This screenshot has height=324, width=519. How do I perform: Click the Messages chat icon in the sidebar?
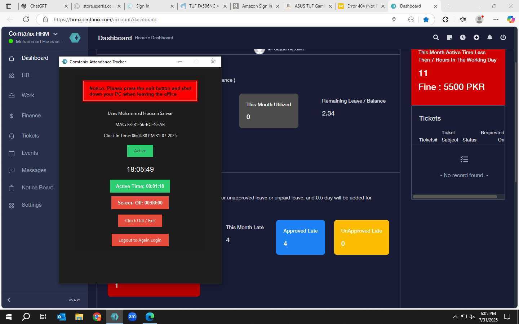pyautogui.click(x=12, y=170)
